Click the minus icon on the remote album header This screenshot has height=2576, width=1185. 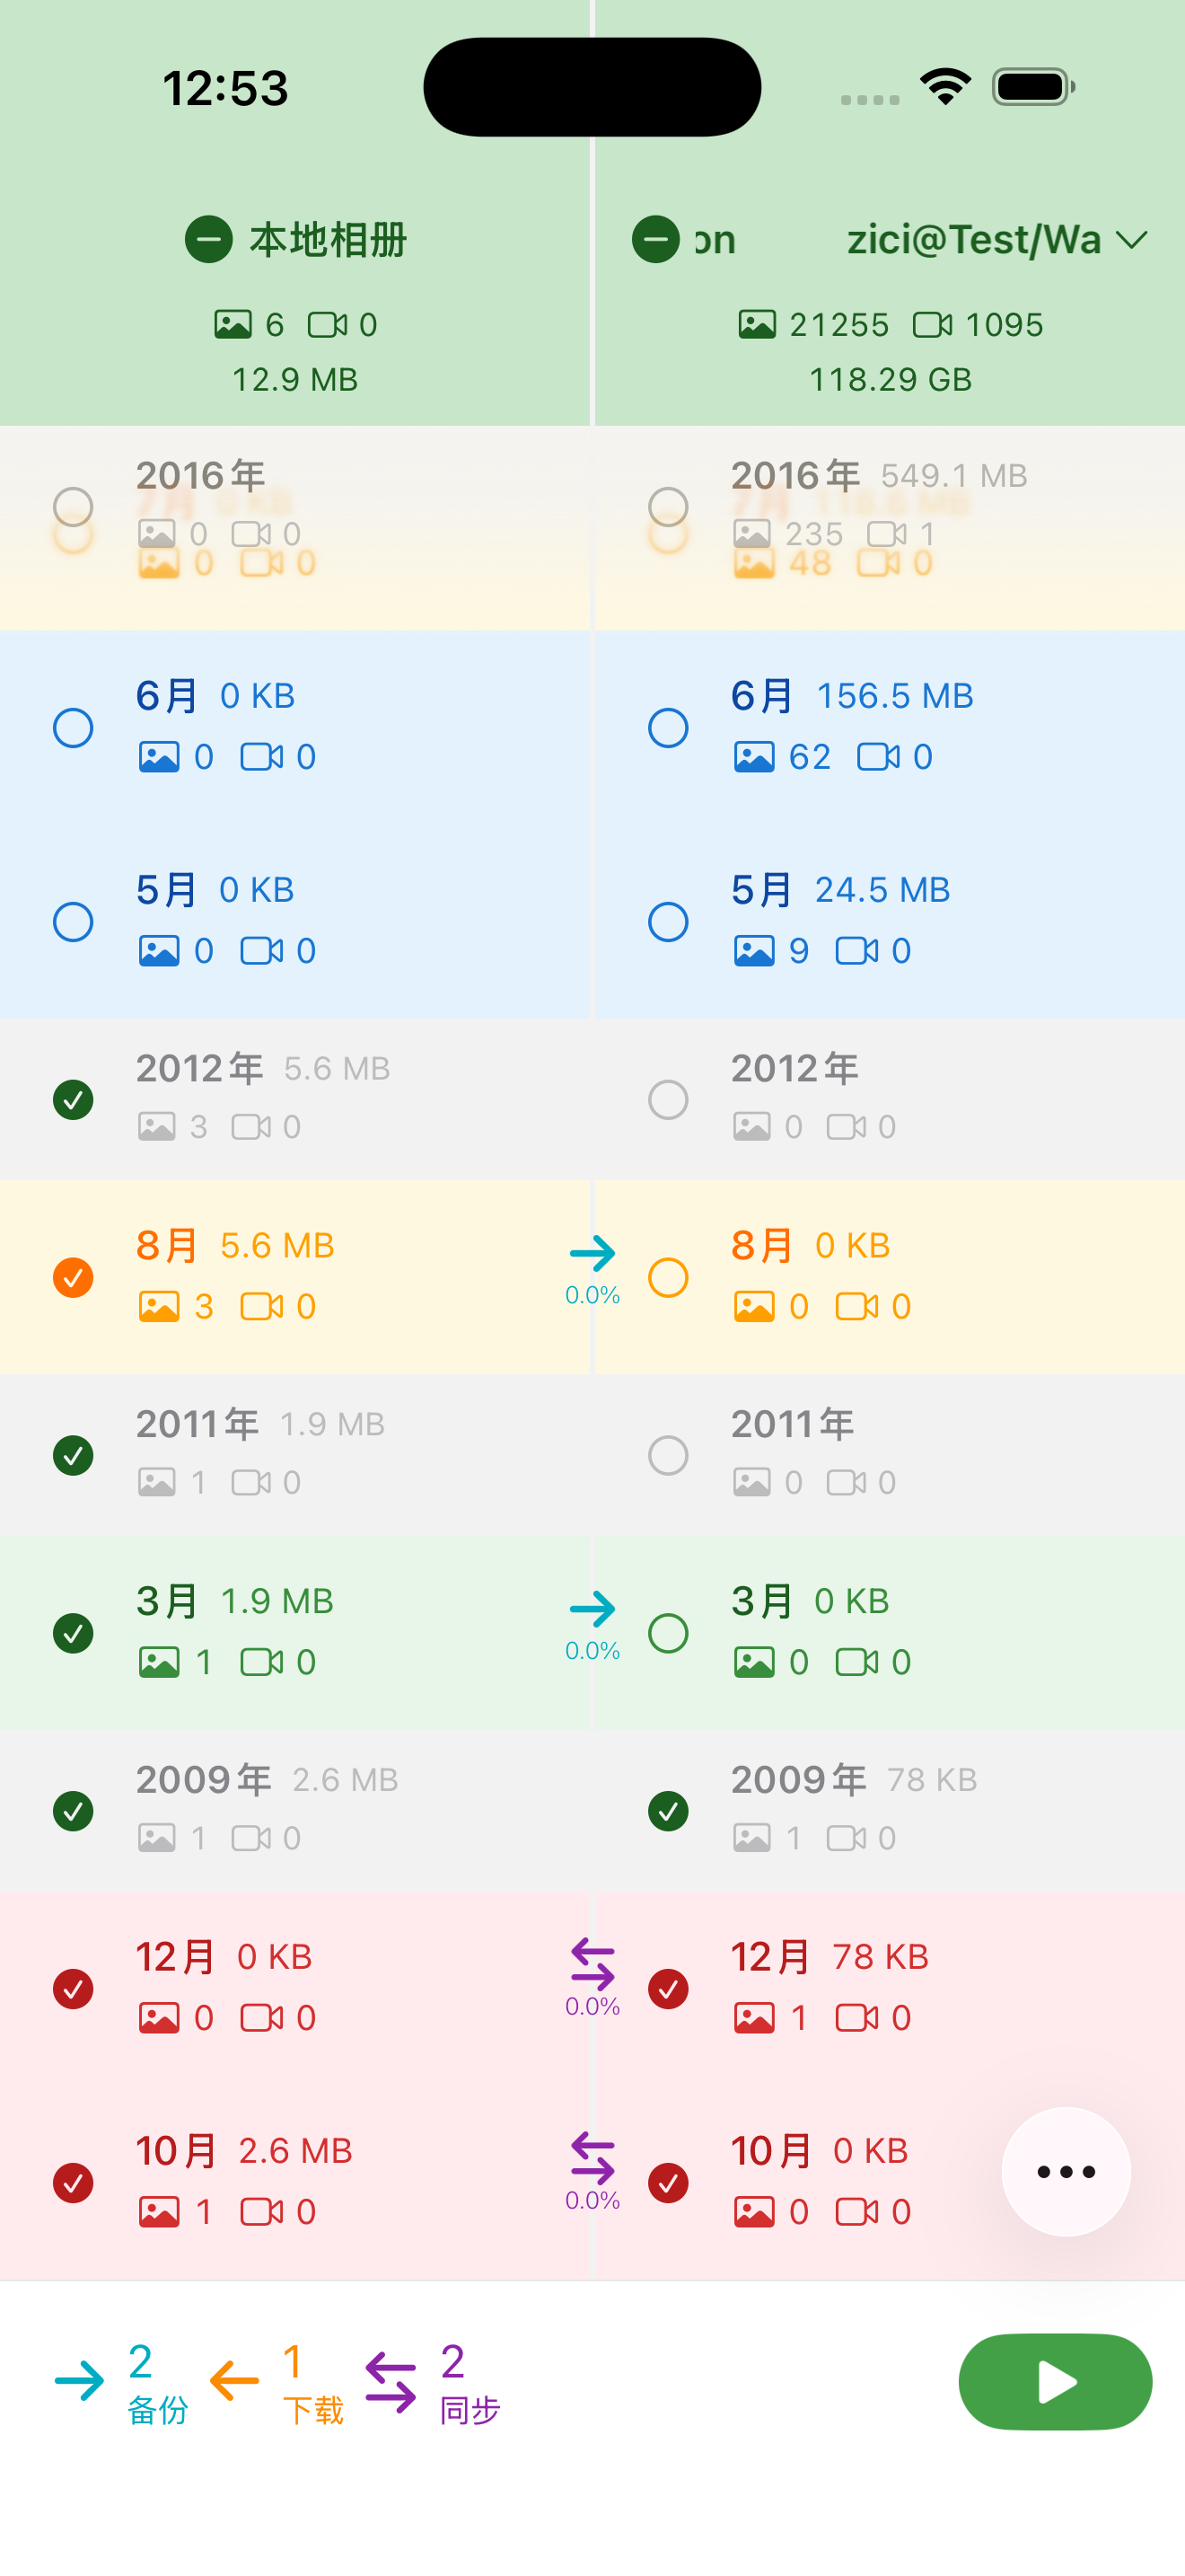[655, 240]
